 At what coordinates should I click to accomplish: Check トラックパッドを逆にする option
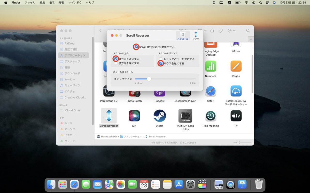tap(161, 59)
